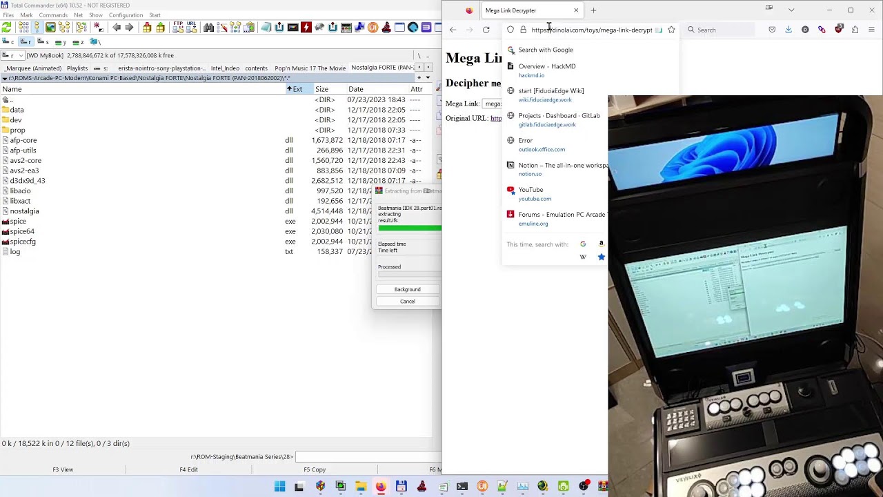Open the terminal icon in the taskbar
This screenshot has width=883, height=497.
pos(462,487)
